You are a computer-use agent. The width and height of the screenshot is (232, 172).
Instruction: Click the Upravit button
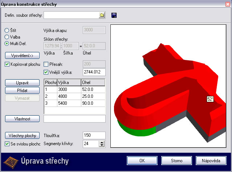[22, 83]
